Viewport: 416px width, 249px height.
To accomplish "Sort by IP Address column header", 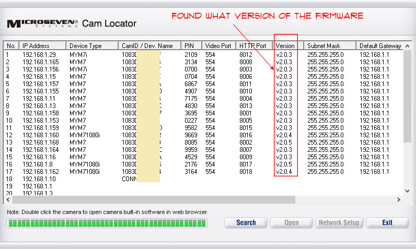I will point(42,45).
